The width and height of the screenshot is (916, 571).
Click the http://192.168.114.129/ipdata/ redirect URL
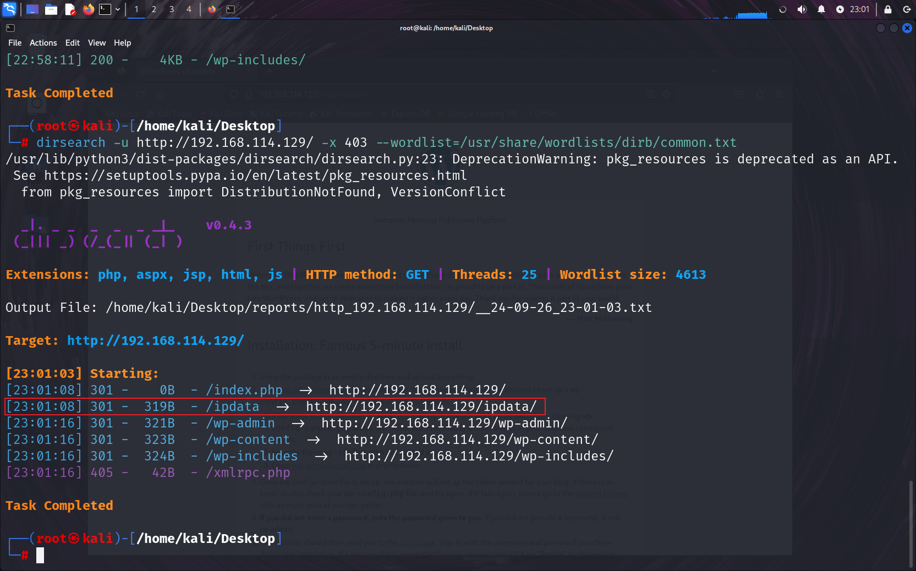point(421,407)
